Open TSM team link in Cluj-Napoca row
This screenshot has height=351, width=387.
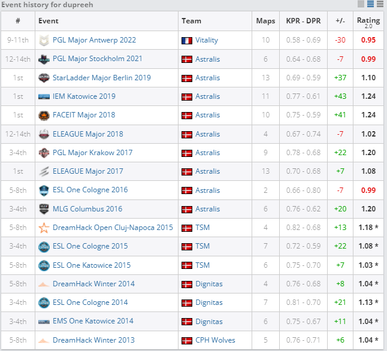coord(202,228)
